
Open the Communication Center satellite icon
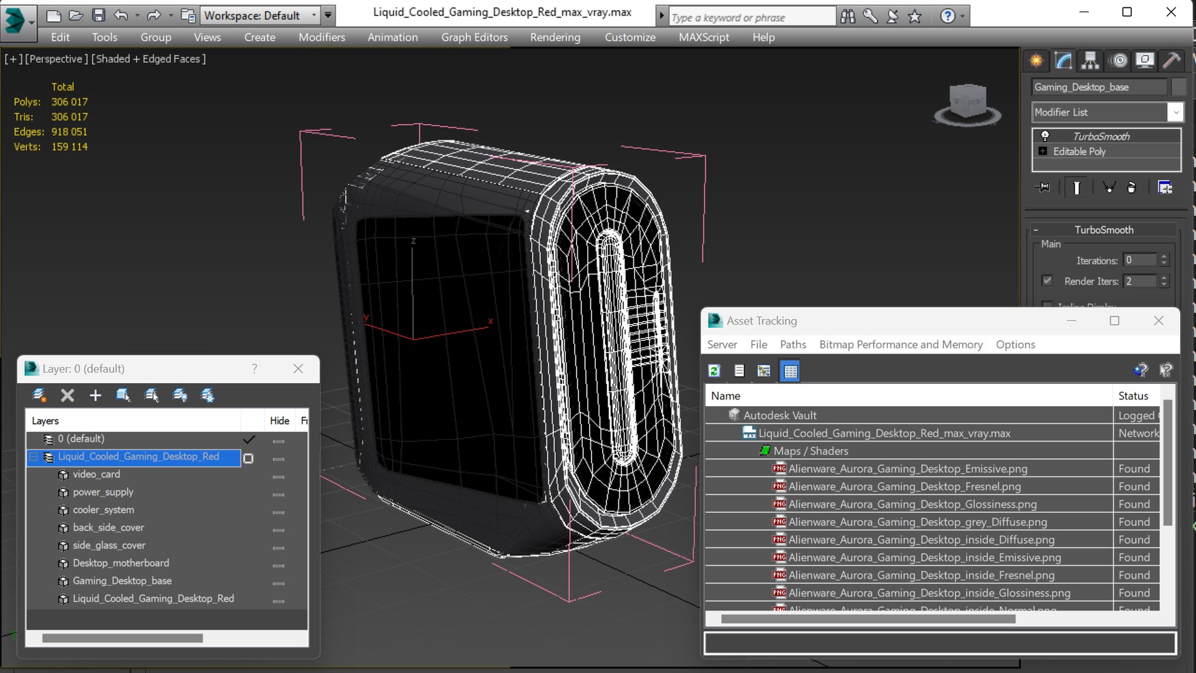point(892,16)
